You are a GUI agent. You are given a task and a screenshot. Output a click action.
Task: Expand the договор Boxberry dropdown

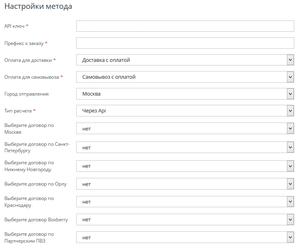185,220
